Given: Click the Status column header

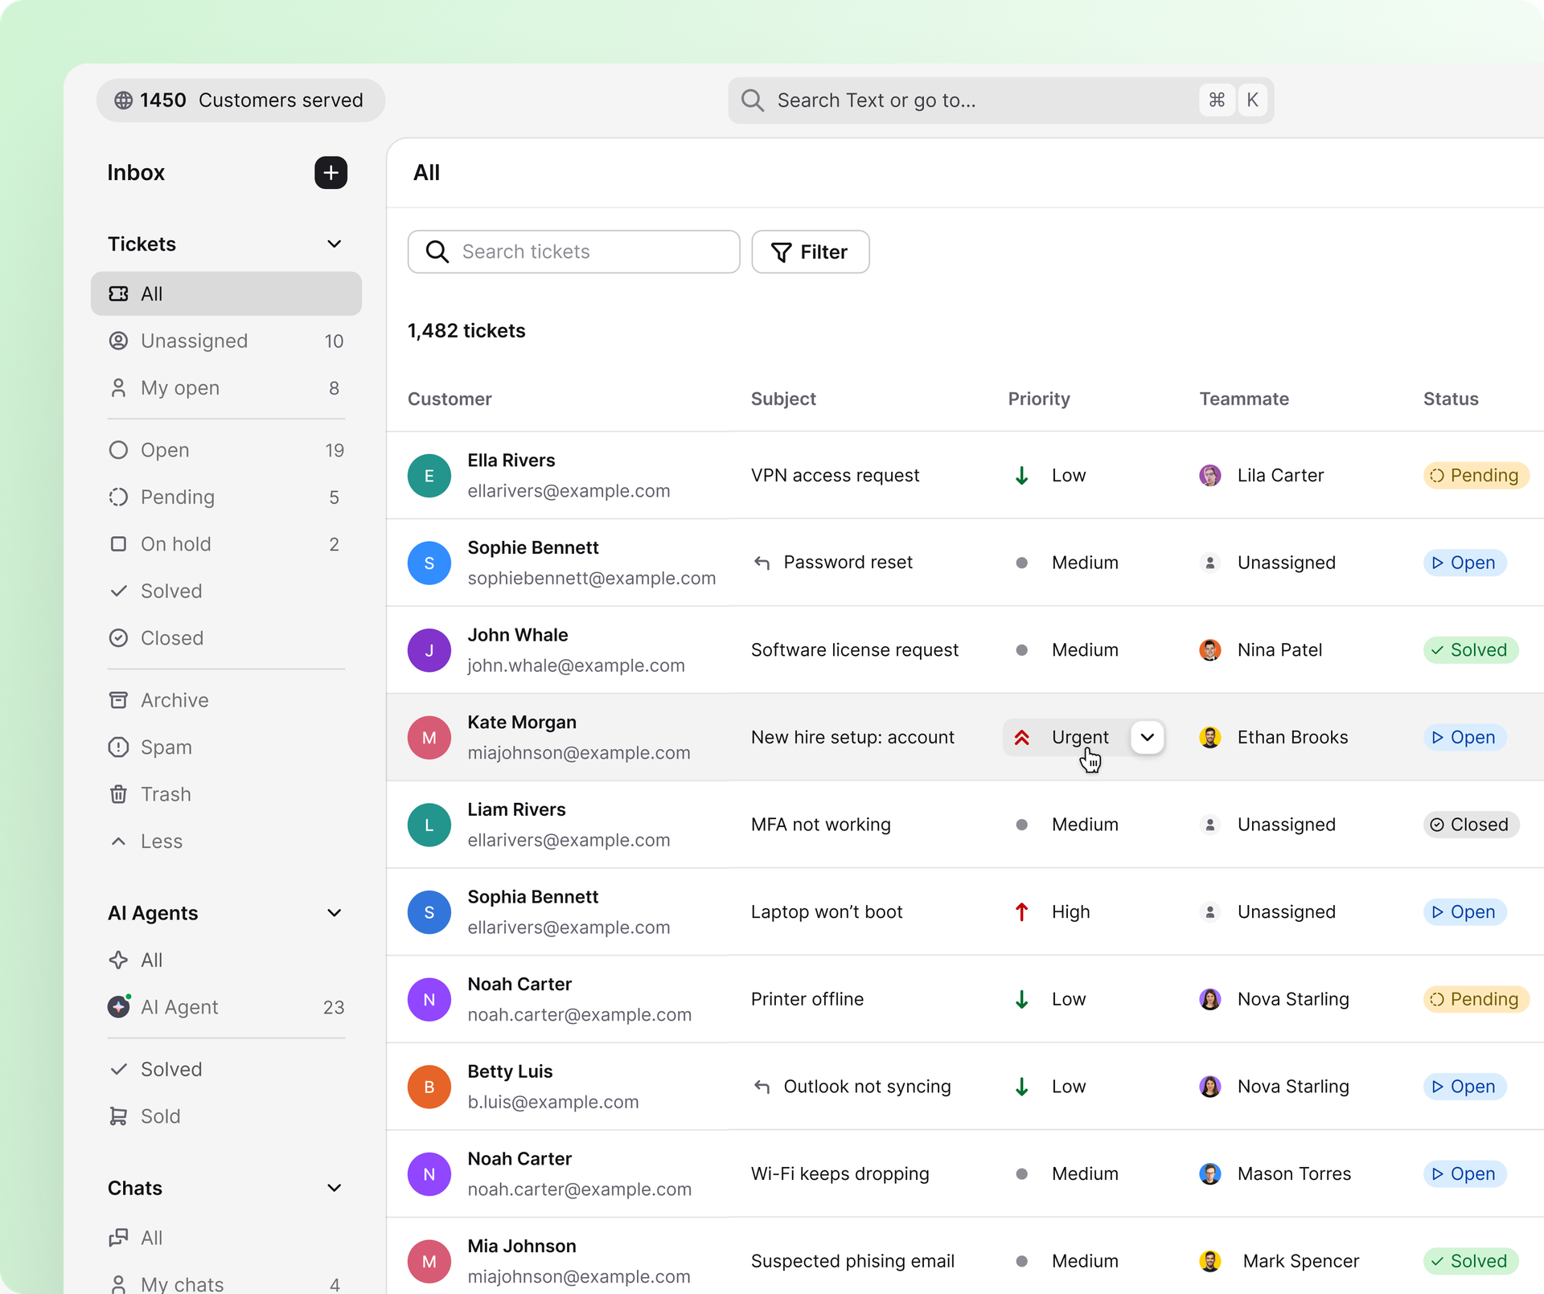Looking at the screenshot, I should tap(1450, 399).
